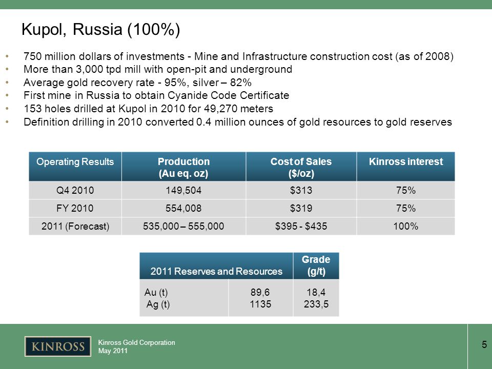Viewport: 492px width, 369px height.
Task: Select the slide title 'Kupol, Russia (100%)'
Action: [x=101, y=30]
